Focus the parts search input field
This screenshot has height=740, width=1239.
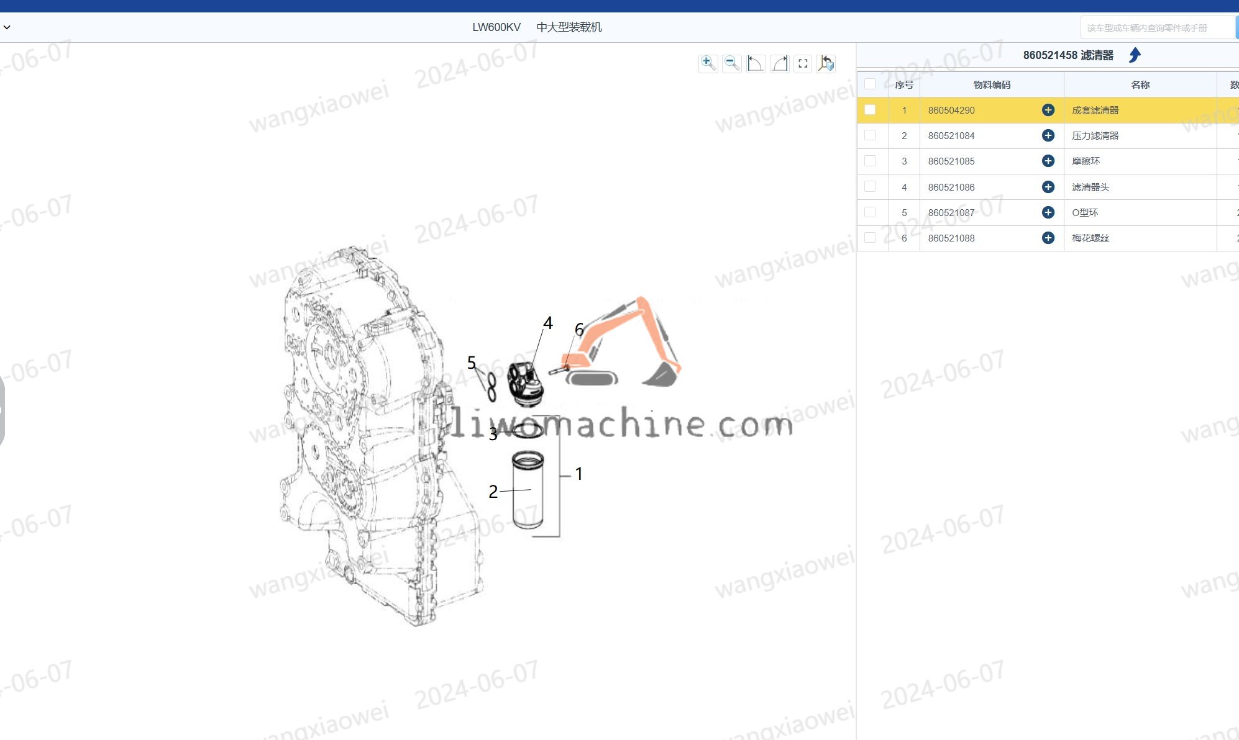click(x=1156, y=28)
